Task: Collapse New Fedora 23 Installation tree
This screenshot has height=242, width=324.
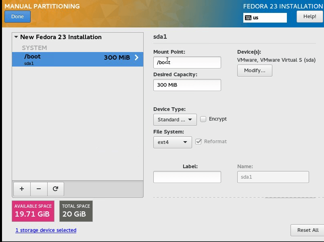Action: (16, 37)
